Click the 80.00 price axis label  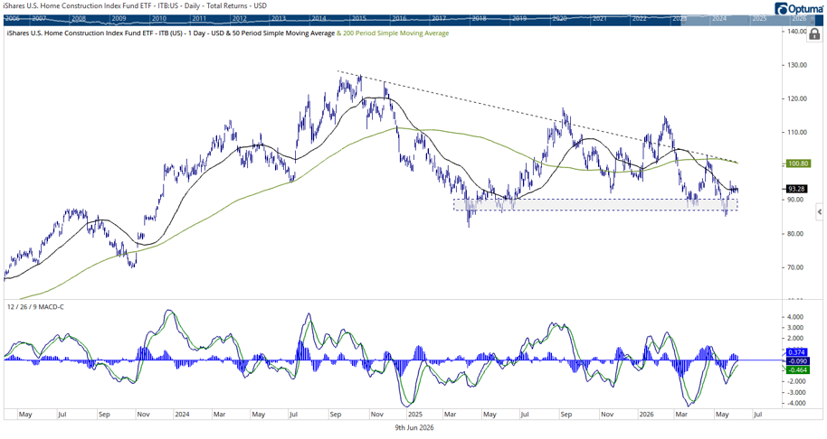click(x=796, y=234)
